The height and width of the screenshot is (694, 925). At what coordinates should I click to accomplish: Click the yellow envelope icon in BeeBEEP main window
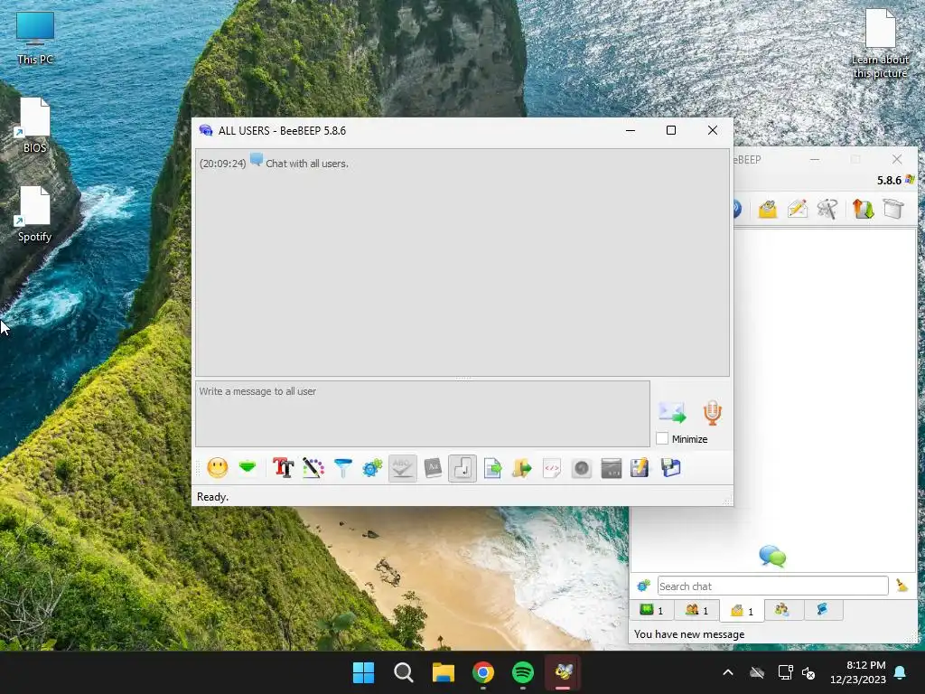(768, 209)
